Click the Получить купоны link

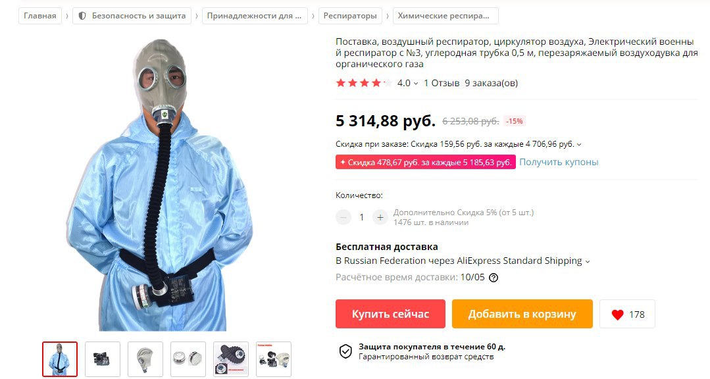click(559, 162)
